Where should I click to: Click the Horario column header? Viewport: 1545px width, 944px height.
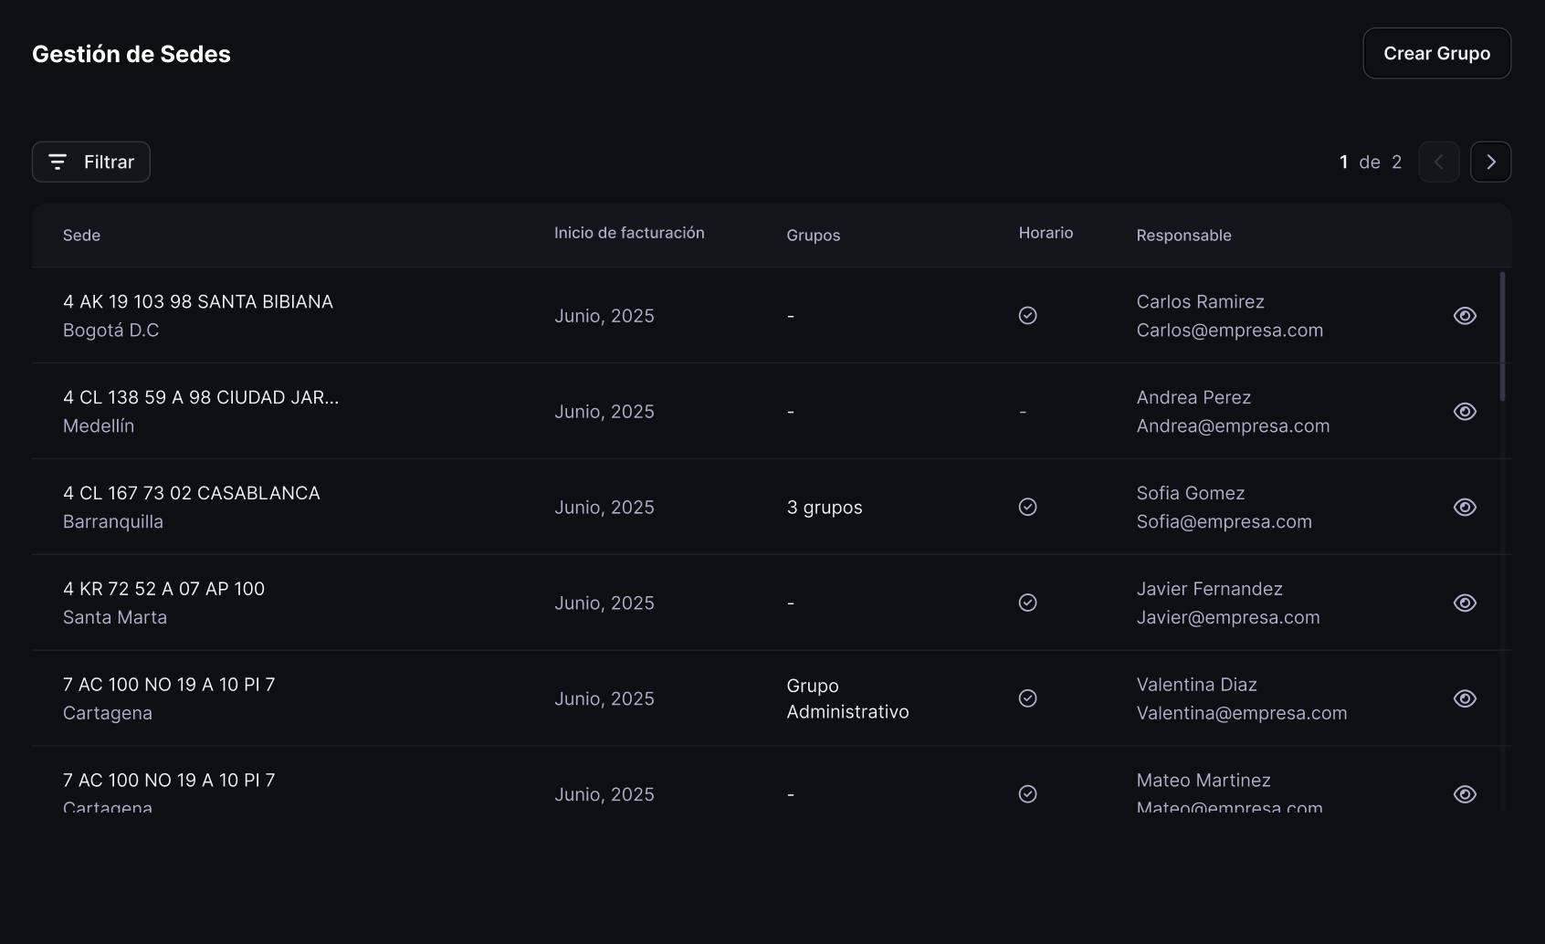[1046, 233]
